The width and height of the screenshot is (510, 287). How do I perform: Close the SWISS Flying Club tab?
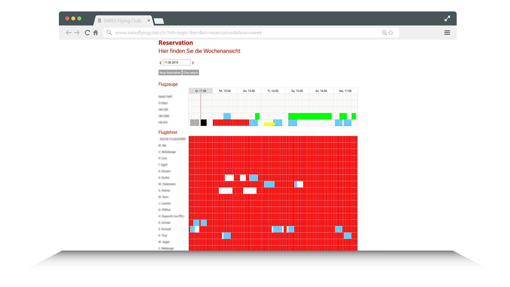coord(149,20)
